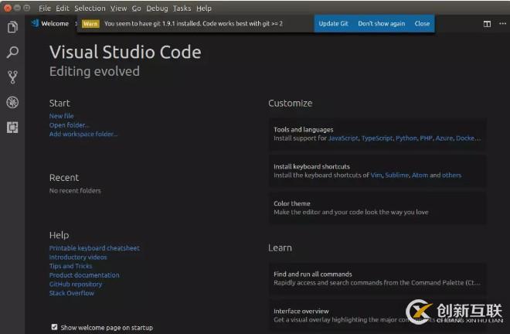Open the Selection menu

[90, 9]
